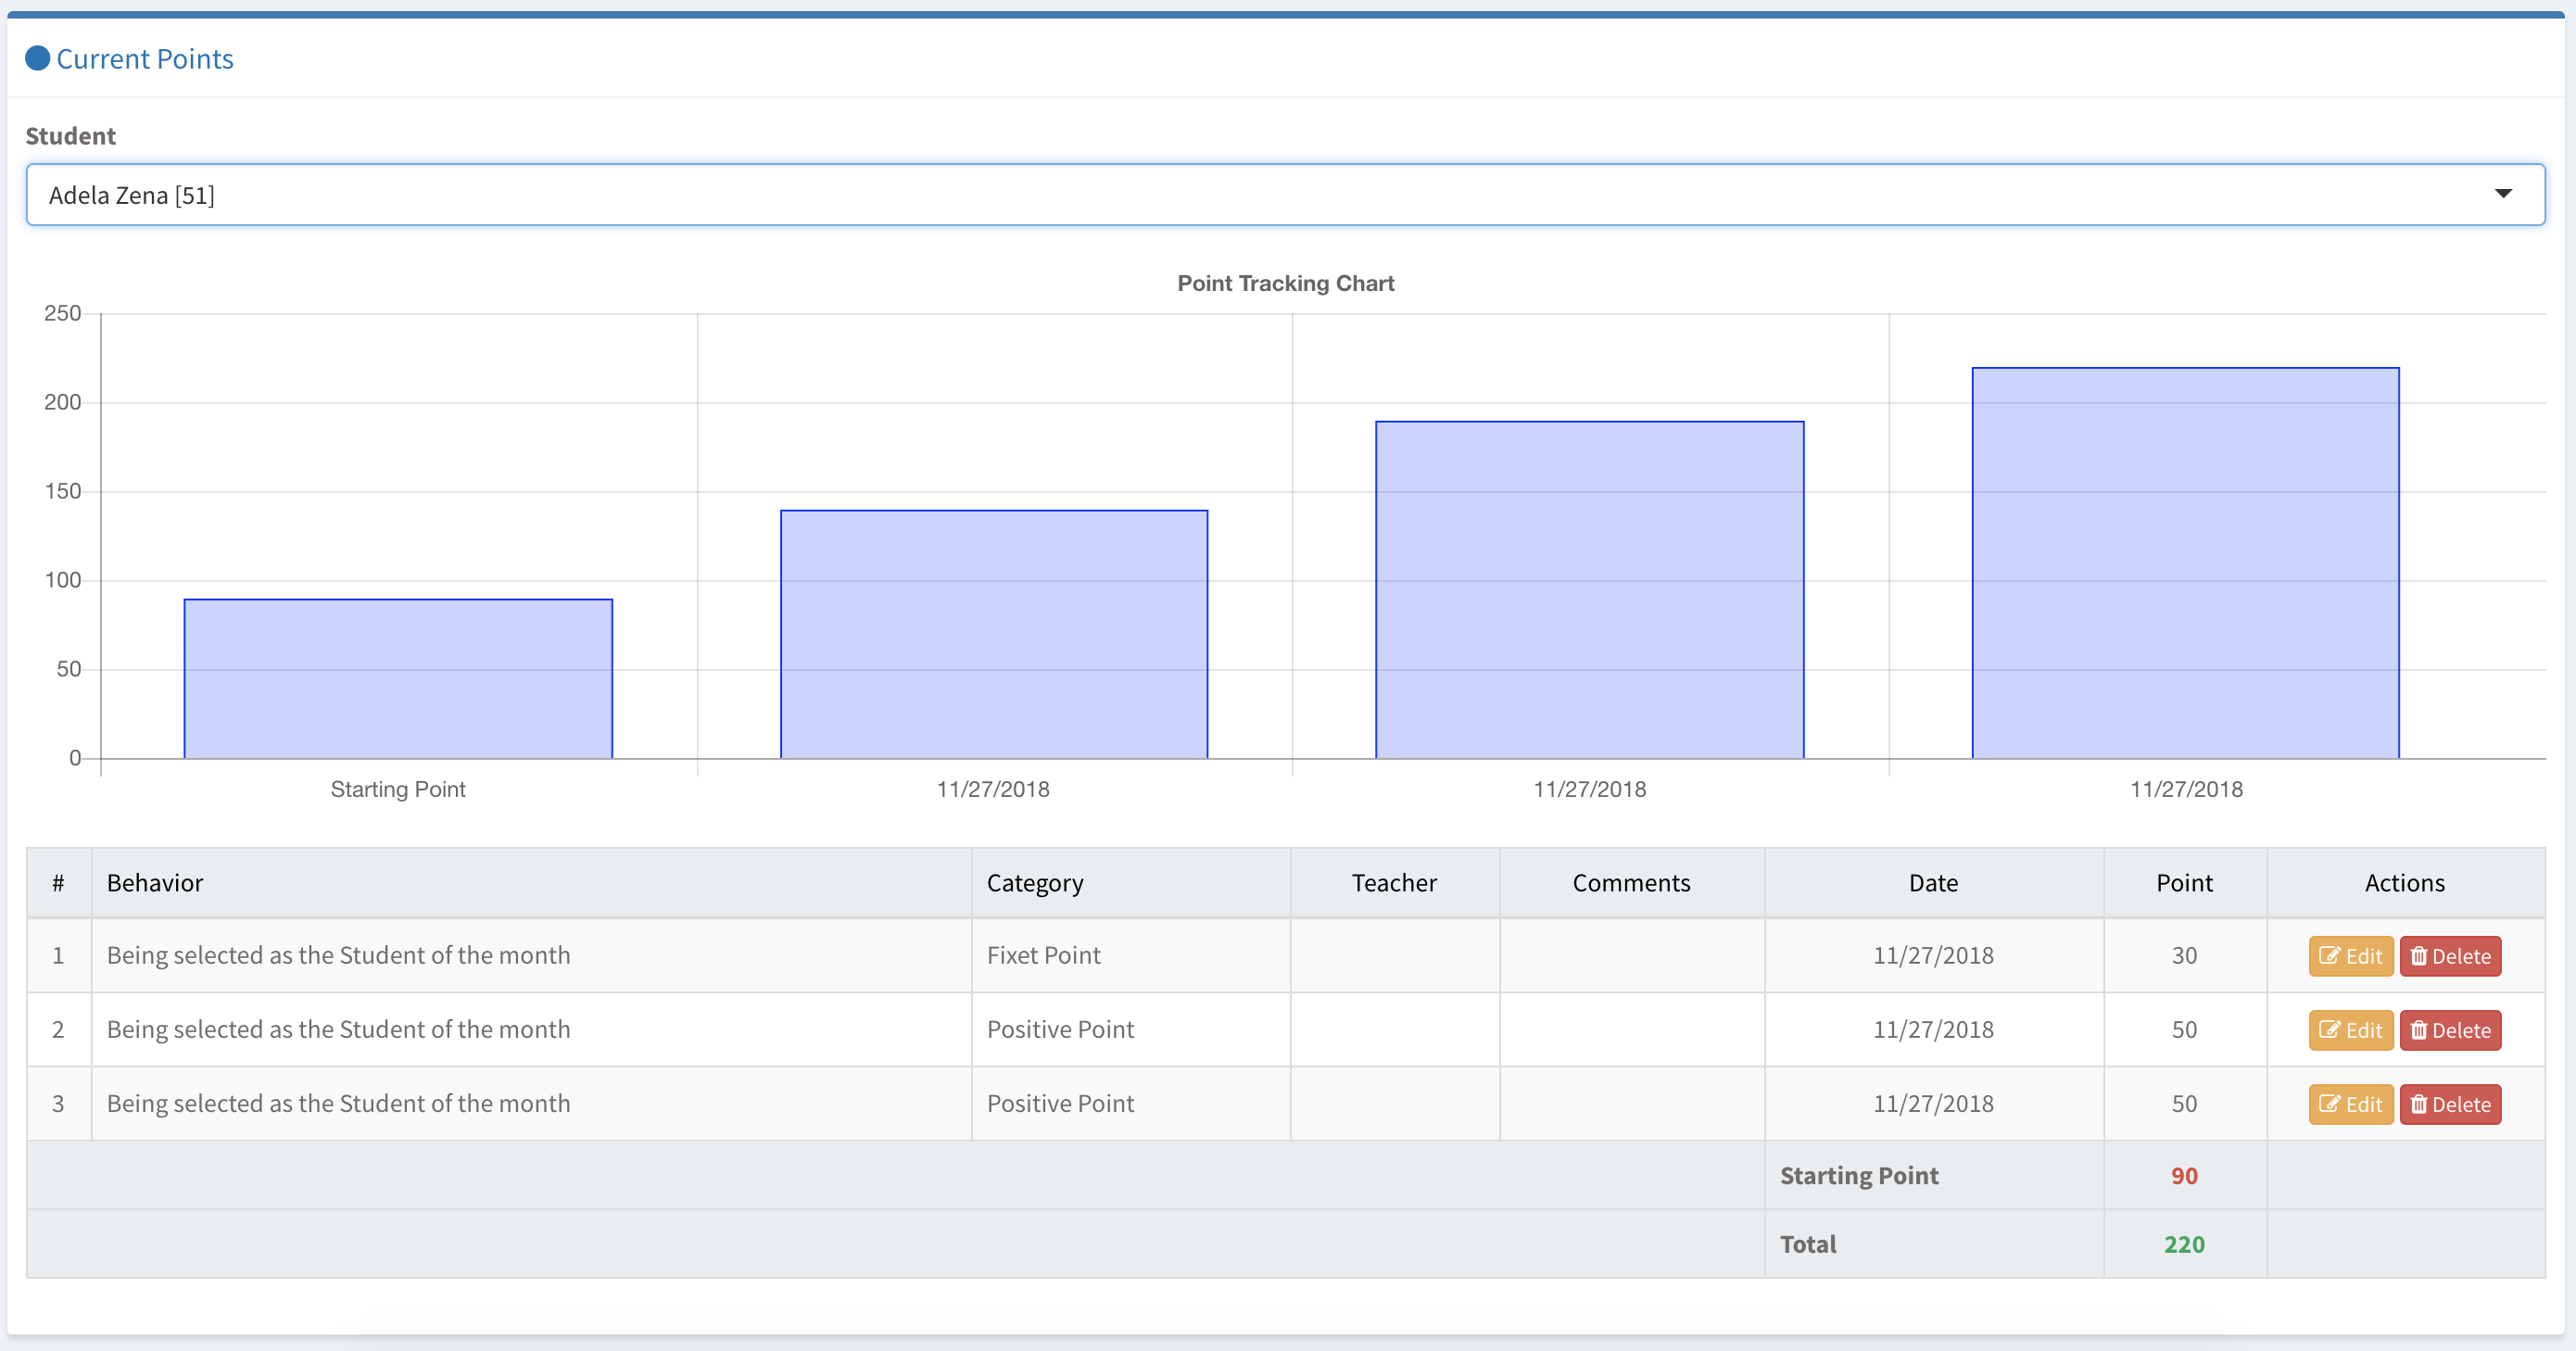
Task: Click the trash icon in row 3 Delete
Action: [2418, 1104]
